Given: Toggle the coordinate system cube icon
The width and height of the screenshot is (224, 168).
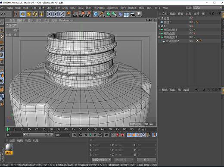Looking at the screenshot, I should point(68,14).
